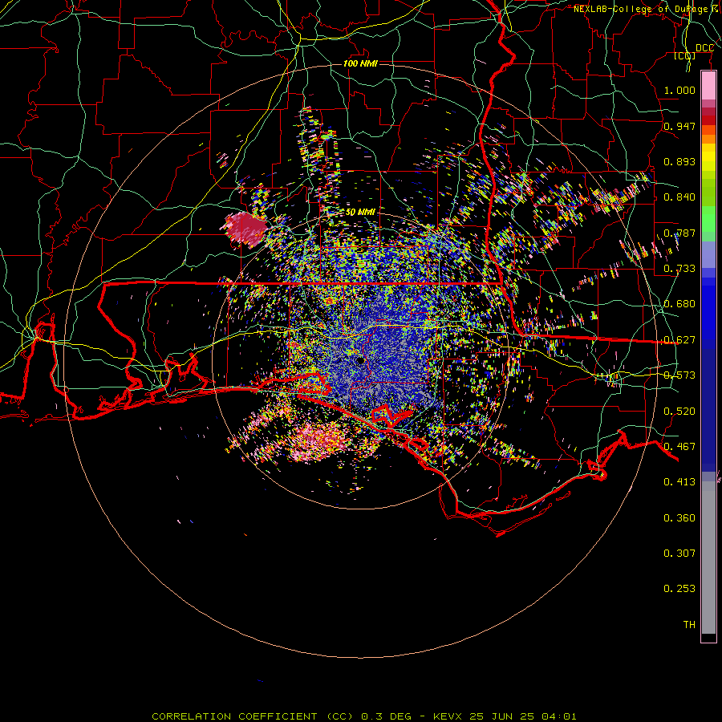Image resolution: width=722 pixels, height=722 pixels.
Task: Click the 0.787 scale value
Action: point(679,233)
